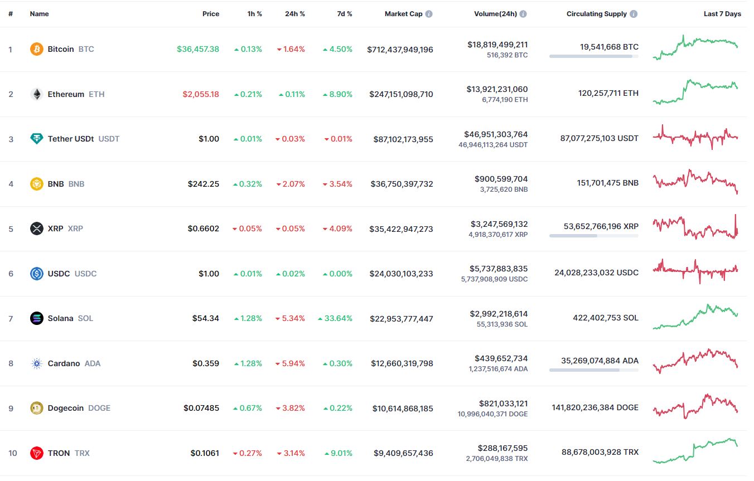
Task: Sort table by Price column header
Action: pos(211,14)
